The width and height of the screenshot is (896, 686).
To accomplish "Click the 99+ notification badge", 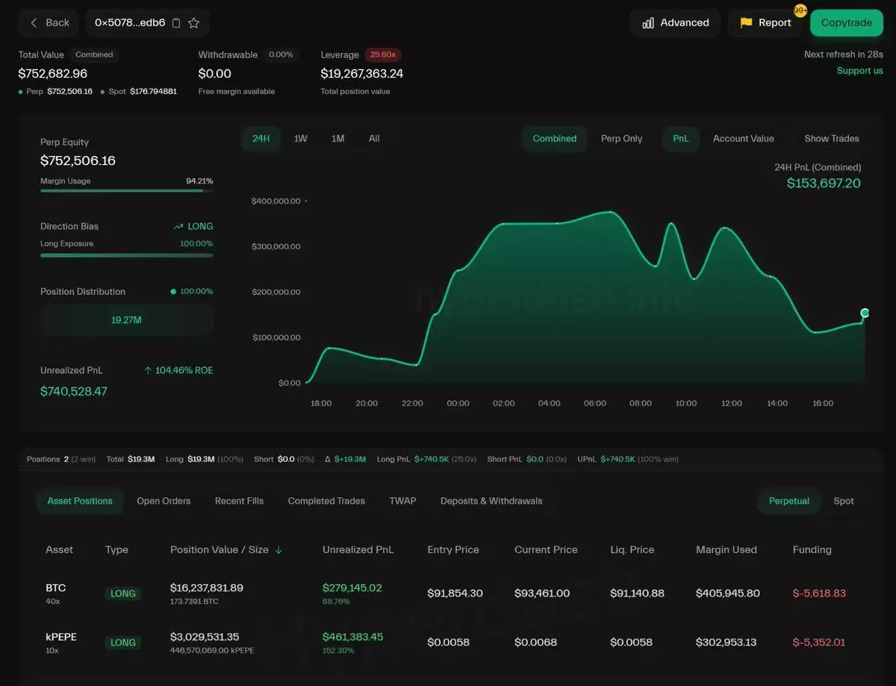I will point(800,10).
